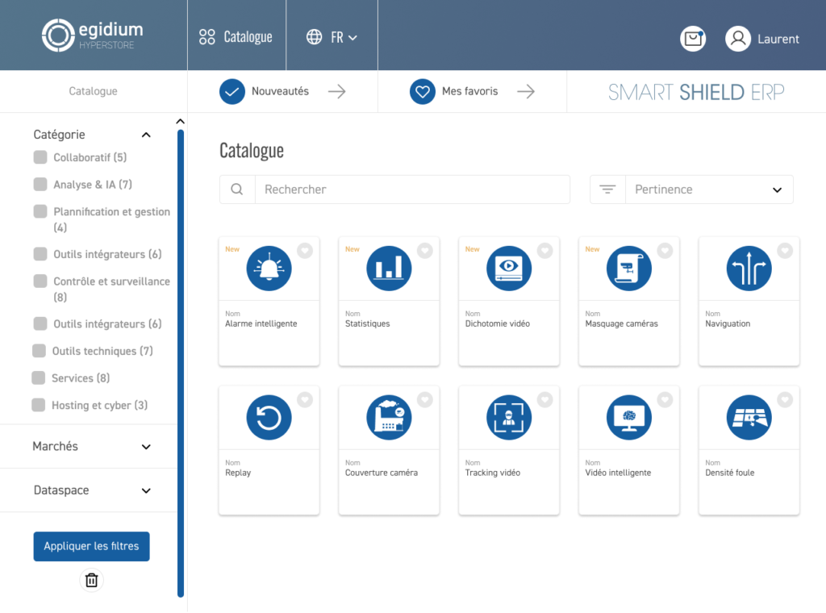Image resolution: width=826 pixels, height=613 pixels.
Task: Open the Catalogue menu in header
Action: (x=236, y=37)
